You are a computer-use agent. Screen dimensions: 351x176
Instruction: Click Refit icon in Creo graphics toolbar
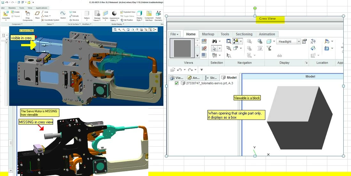tap(115, 29)
